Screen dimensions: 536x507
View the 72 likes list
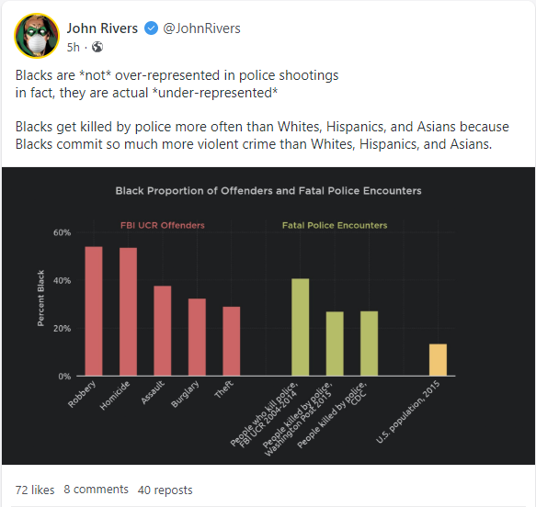[35, 490]
